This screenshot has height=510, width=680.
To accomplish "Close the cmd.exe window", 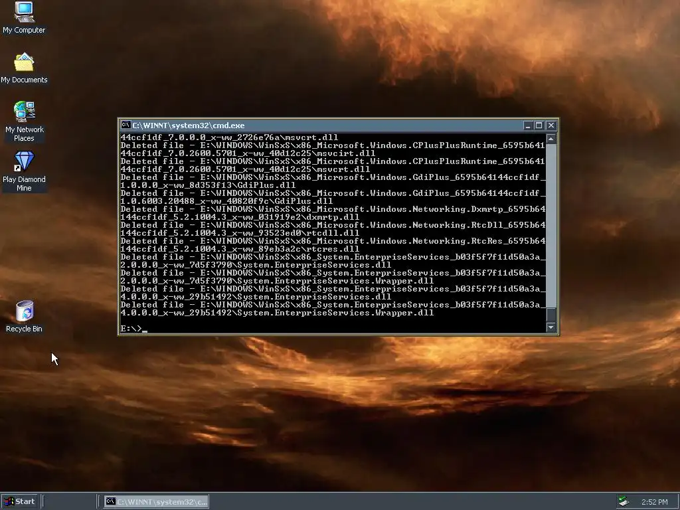I will [x=551, y=126].
